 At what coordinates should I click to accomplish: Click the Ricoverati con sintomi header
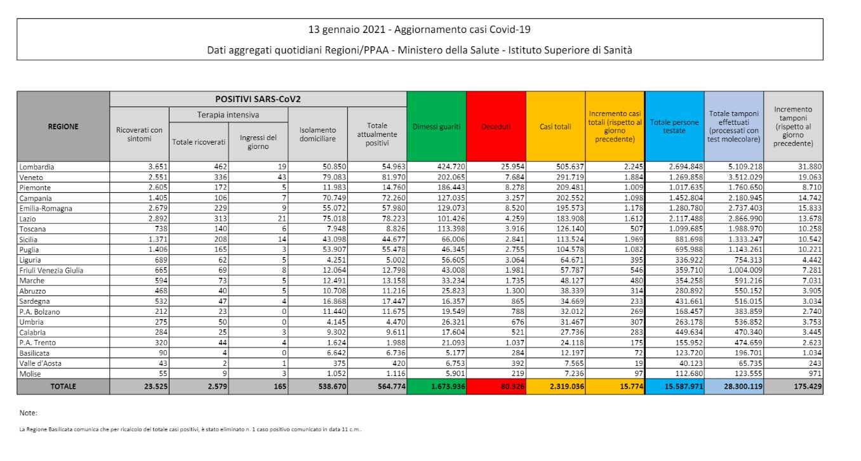(139, 134)
